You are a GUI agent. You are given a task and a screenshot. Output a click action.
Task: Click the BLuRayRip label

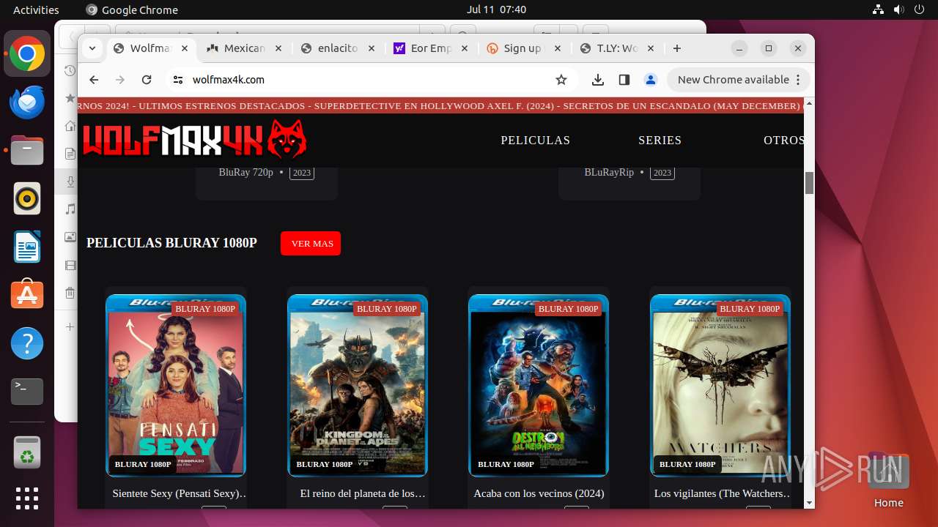pyautogui.click(x=609, y=173)
